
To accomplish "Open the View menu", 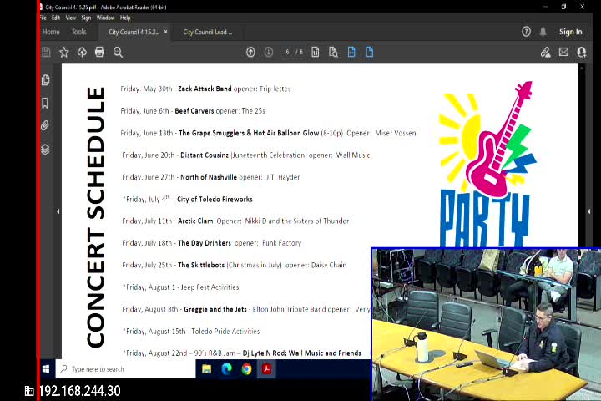I will [x=70, y=18].
